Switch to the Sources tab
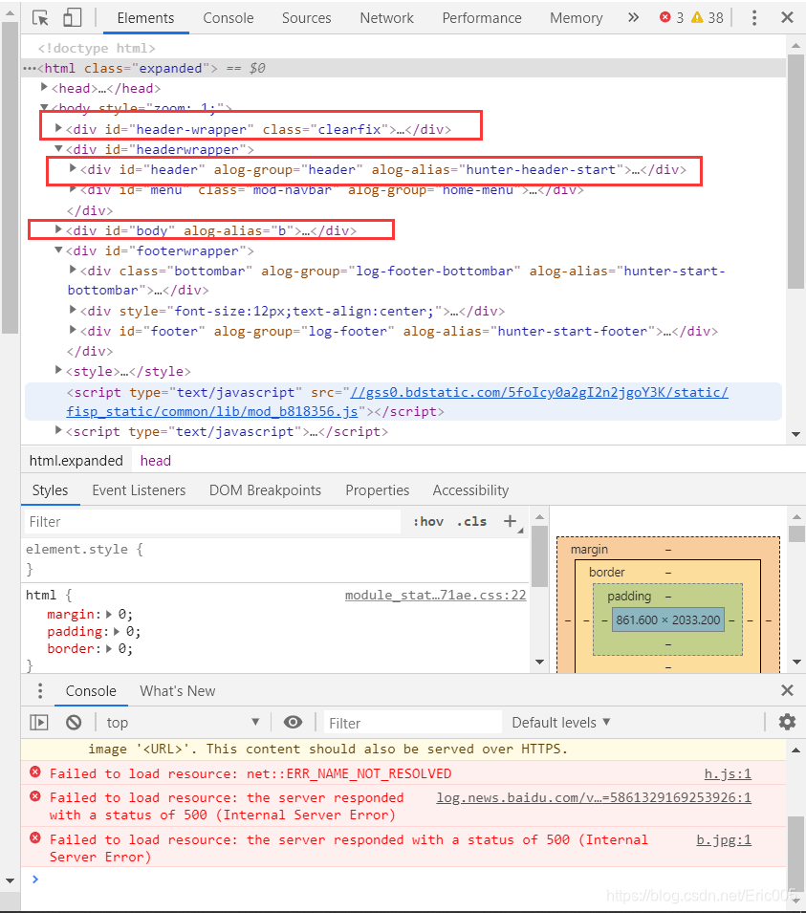Screen dimensions: 806x913 click(x=306, y=18)
